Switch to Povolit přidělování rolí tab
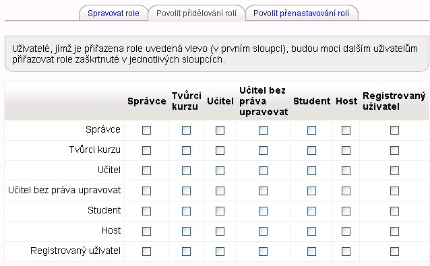Image resolution: width=430 pixels, height=266 pixels. pyautogui.click(x=196, y=13)
